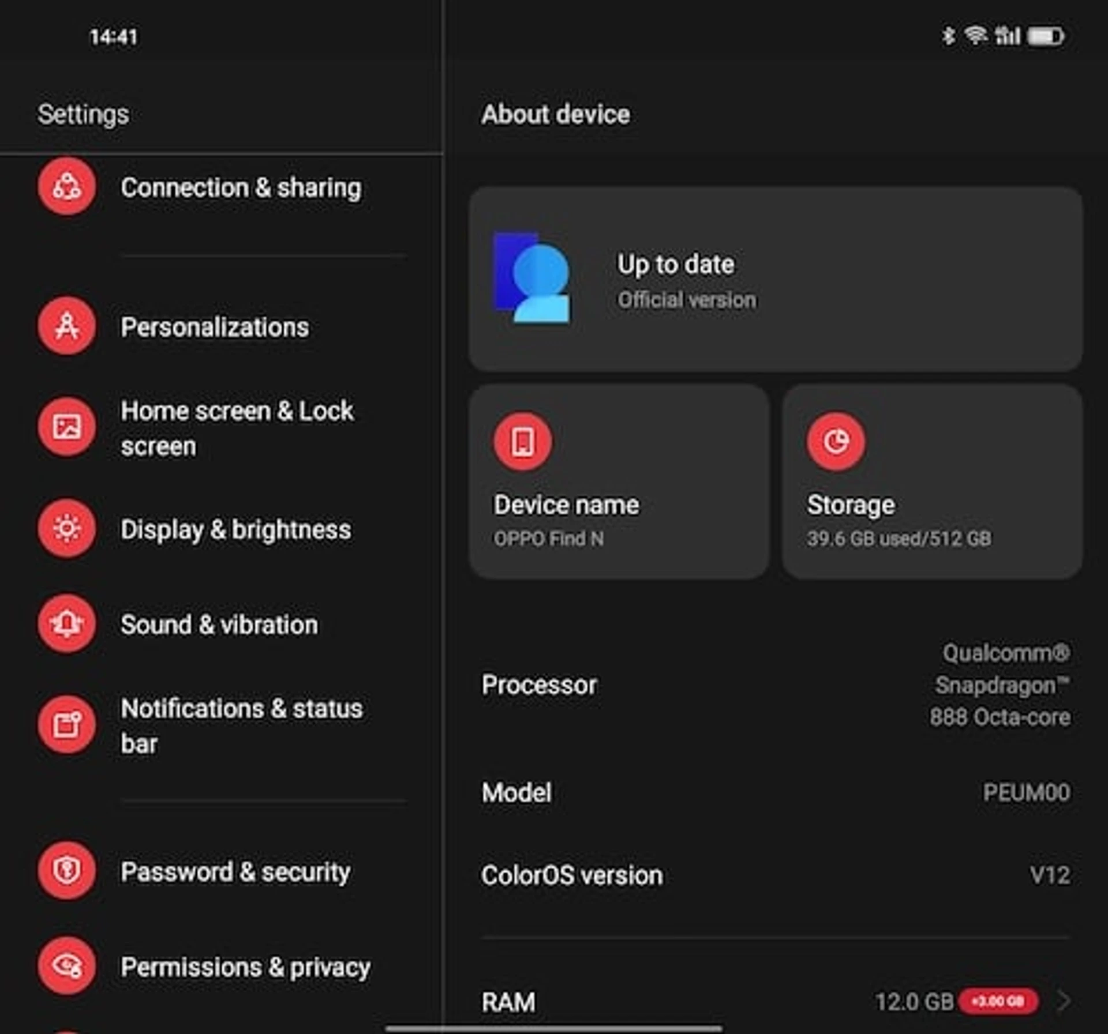
Task: Tap the "Official version" subtitle
Action: click(x=687, y=300)
